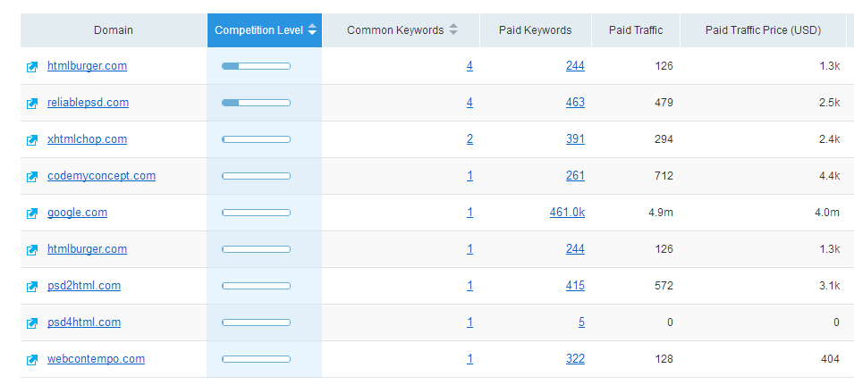Select paid traffic value 128
Image resolution: width=854 pixels, height=385 pixels.
click(664, 359)
